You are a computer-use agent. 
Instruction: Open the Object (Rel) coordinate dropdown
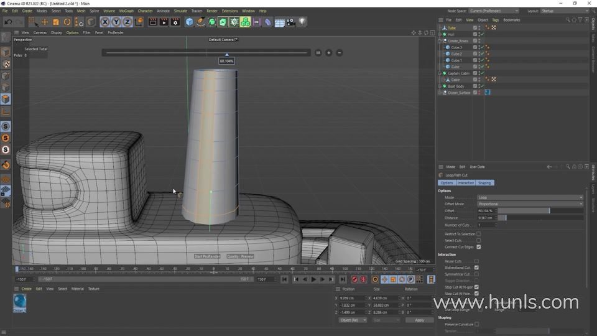(352, 320)
